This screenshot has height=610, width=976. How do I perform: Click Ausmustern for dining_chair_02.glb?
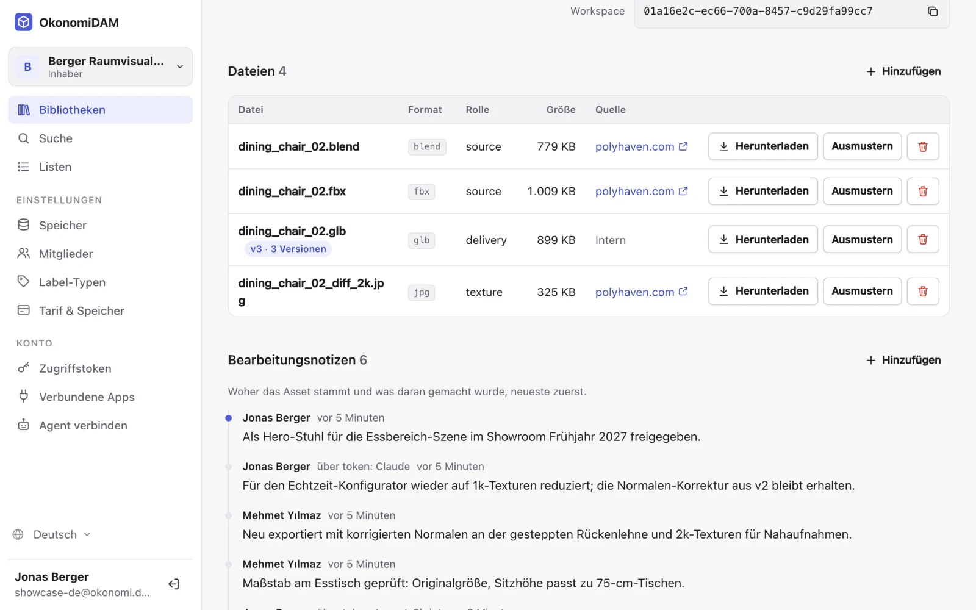[862, 240]
